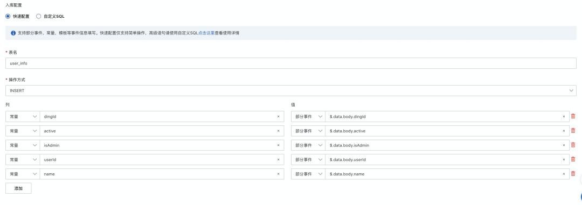Open the 常量 type dropdown for userId
Viewport: 582px width, 205px height.
(23, 159)
